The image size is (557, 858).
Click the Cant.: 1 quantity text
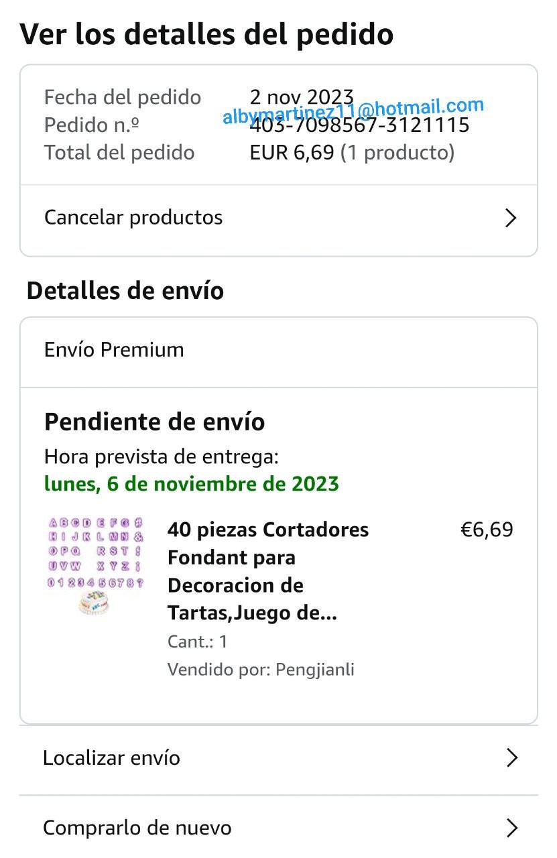point(198,641)
